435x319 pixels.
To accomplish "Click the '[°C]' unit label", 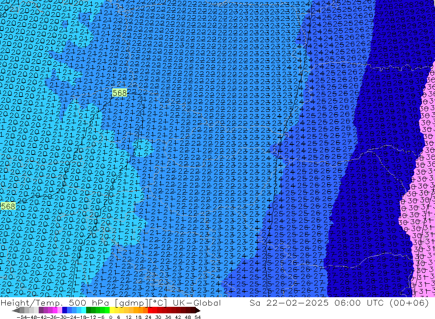I will pyautogui.click(x=158, y=303).
